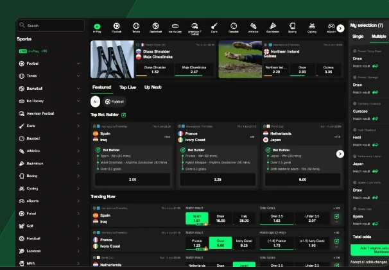Add Spain vs Iraq bet builder at 2.00
Viewport: 389px width, 270px height.
point(132,180)
